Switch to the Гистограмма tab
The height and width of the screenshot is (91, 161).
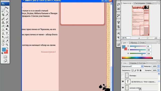click(x=140, y=3)
